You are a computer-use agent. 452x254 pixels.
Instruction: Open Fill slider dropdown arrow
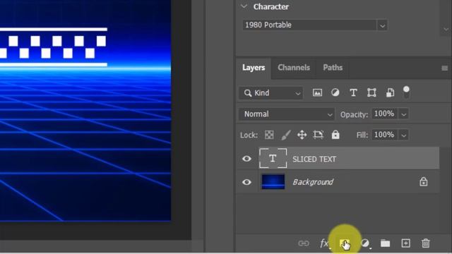pyautogui.click(x=403, y=135)
